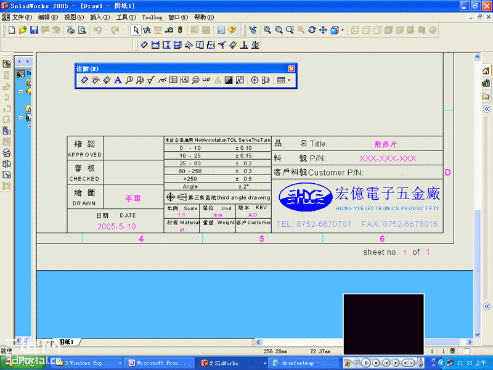The width and height of the screenshot is (493, 370).
Task: Select Horizontal Dimension tool
Action: tap(155, 44)
